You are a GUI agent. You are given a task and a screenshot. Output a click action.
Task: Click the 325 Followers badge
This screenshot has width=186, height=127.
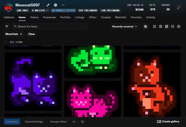point(88,11)
